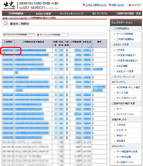This screenshot has height=166, width=143.
Task: Click first row date link in table
Action: (x=8, y=50)
